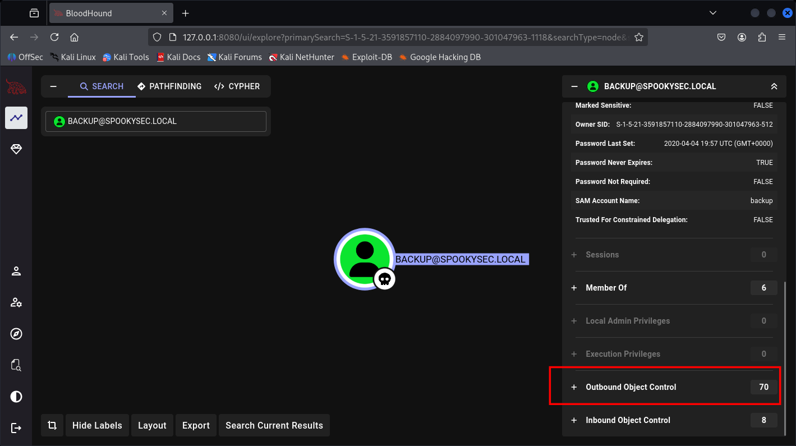Image resolution: width=796 pixels, height=446 pixels.
Task: Open the extensions puzzle icon
Action: pyautogui.click(x=762, y=37)
